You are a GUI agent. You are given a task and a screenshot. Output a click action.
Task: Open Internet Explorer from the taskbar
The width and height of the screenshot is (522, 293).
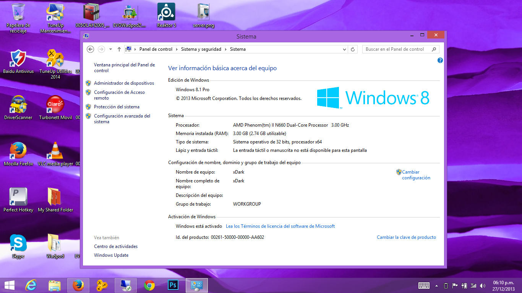(x=31, y=285)
